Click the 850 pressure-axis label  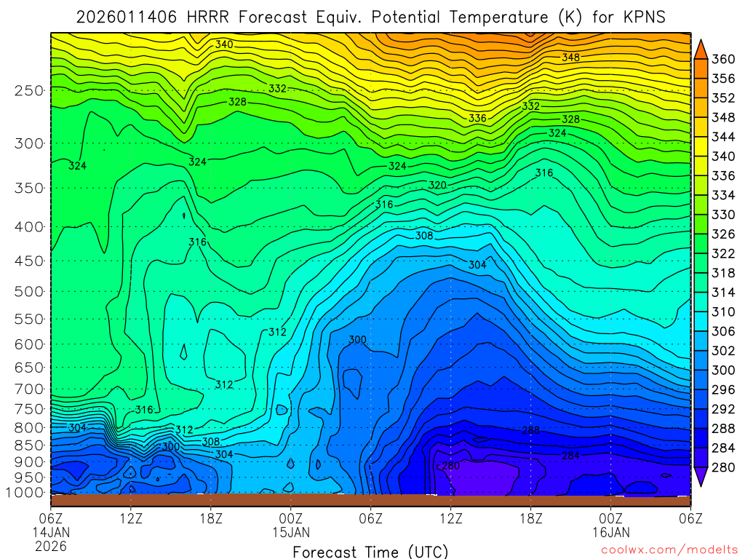click(x=29, y=445)
